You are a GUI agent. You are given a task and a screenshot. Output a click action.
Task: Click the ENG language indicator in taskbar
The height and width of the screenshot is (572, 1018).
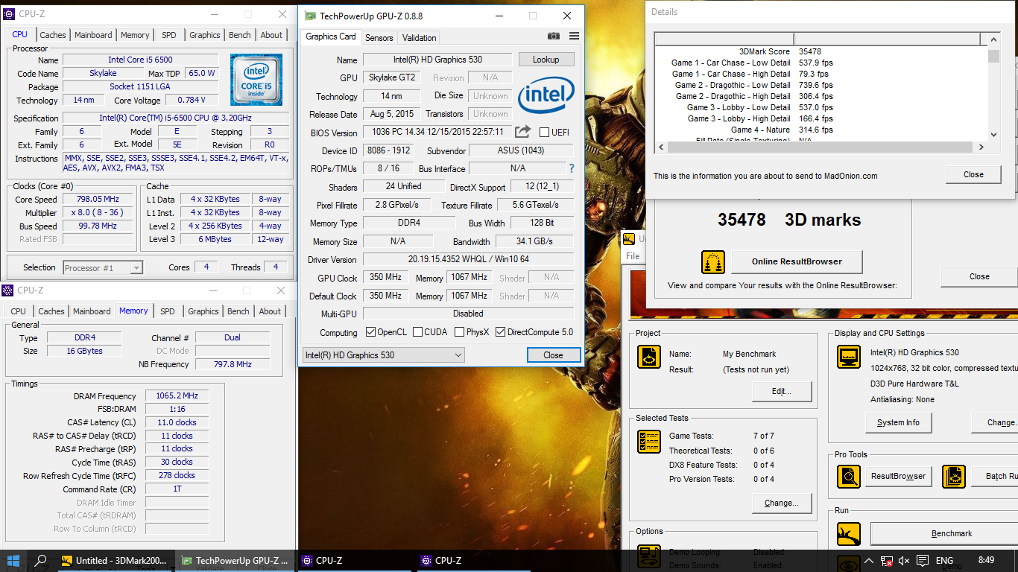coord(944,561)
